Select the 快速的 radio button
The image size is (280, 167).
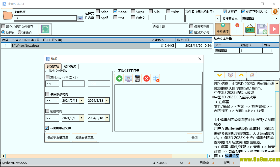point(3,32)
